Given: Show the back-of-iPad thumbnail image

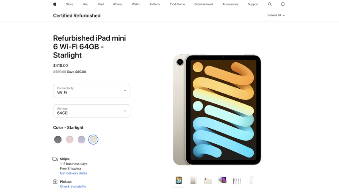Looking at the screenshot, I should 193,181.
